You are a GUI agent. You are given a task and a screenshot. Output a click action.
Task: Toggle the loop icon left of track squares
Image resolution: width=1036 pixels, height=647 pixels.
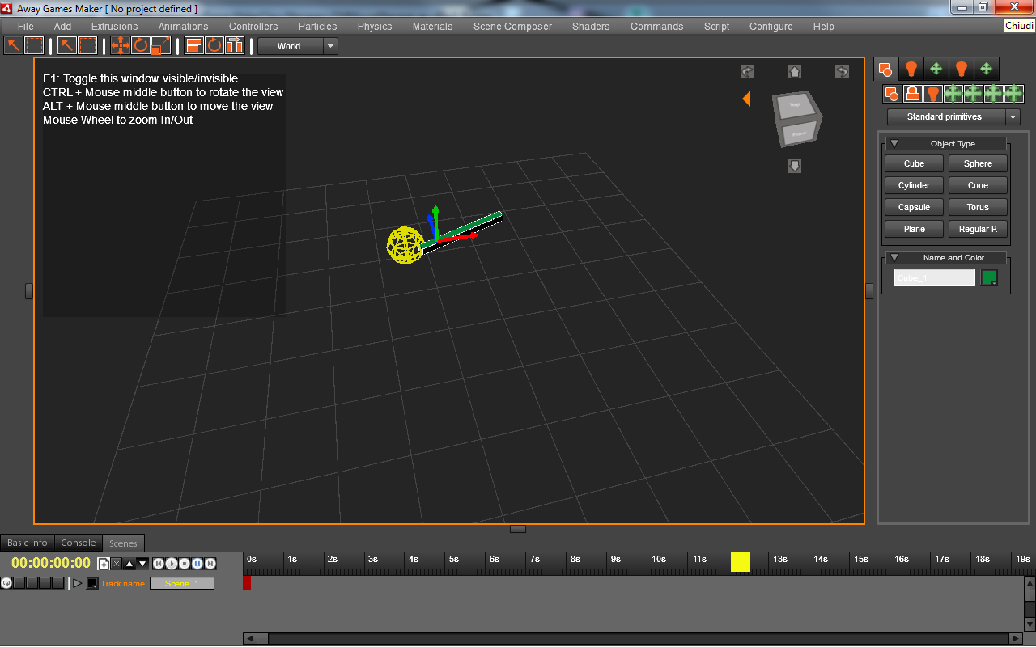(6, 583)
